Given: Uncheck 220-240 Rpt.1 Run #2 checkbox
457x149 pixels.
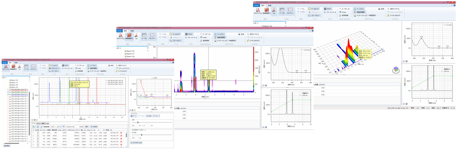Looking at the screenshot, I should (x=8, y=92).
